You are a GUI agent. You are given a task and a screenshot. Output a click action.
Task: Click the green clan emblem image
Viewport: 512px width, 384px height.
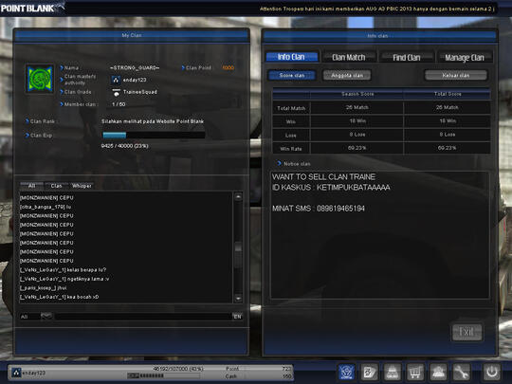pos(40,79)
